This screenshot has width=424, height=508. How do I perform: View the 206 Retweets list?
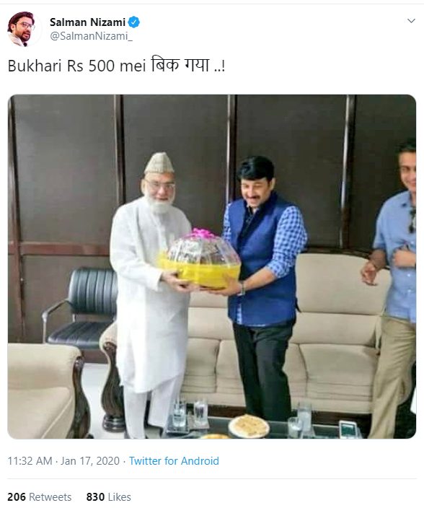(x=40, y=497)
